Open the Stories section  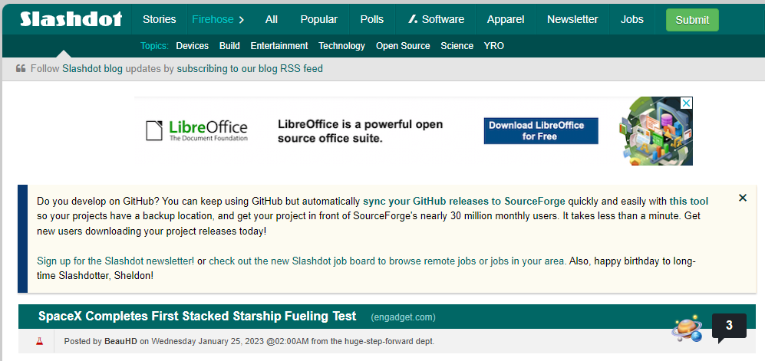pos(159,19)
